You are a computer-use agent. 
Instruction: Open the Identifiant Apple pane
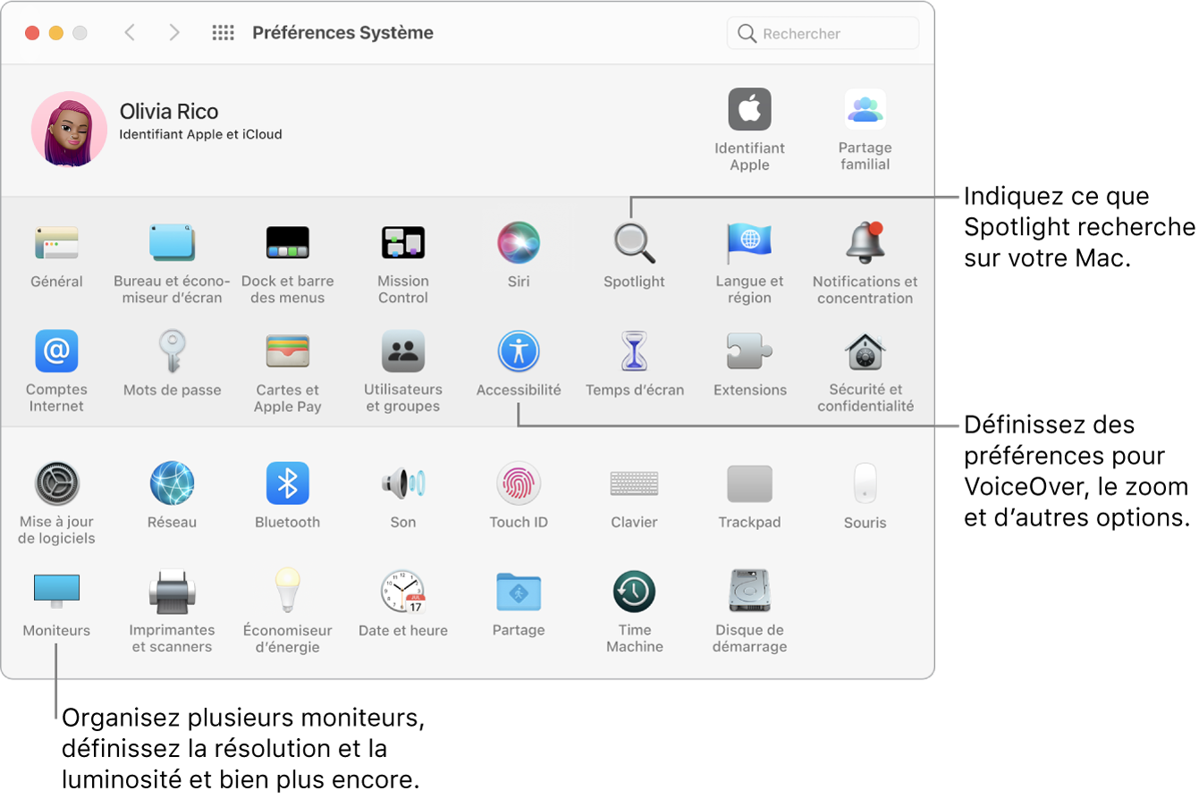tap(749, 110)
